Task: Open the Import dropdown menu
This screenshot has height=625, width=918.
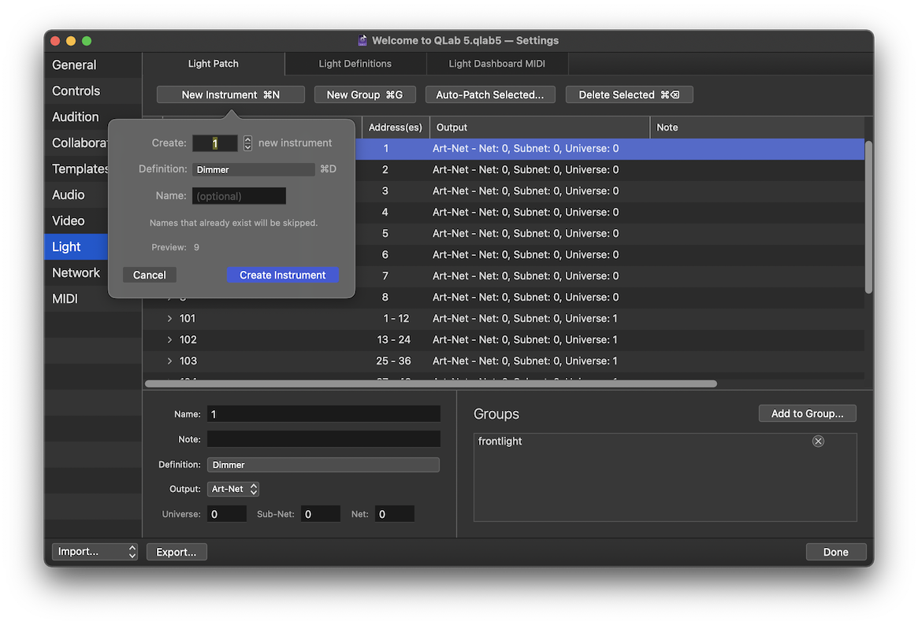Action: coord(95,552)
